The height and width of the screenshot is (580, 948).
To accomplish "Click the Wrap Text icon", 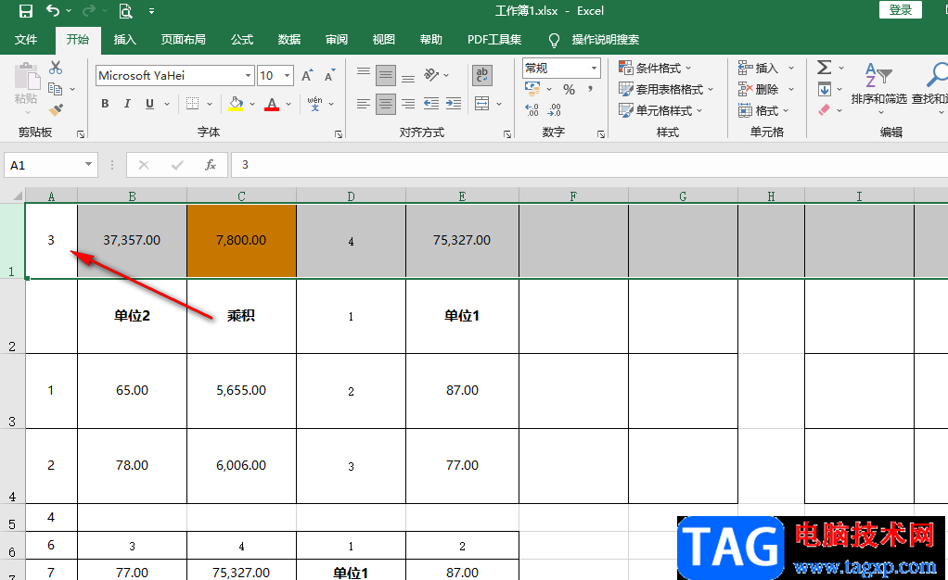I will [481, 76].
